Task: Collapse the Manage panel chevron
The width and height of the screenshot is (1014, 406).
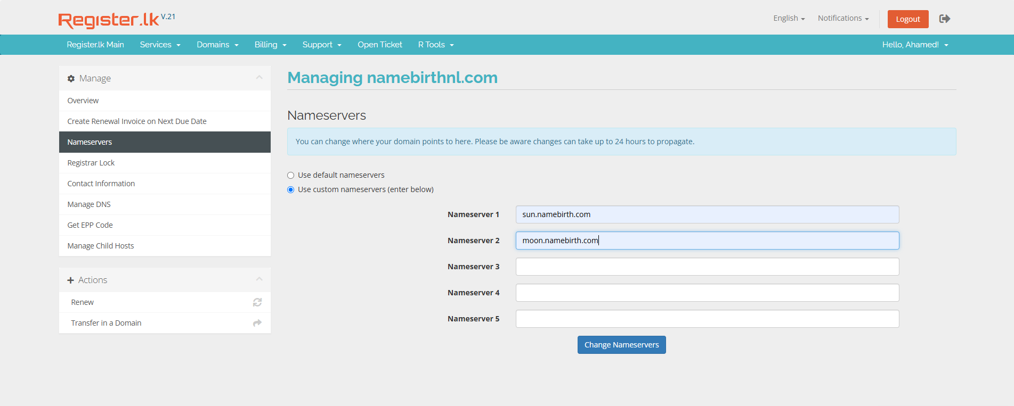Action: click(x=259, y=78)
